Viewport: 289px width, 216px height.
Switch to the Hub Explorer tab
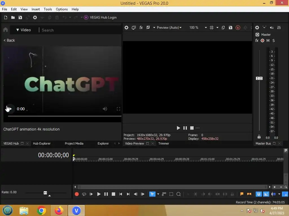tap(42, 143)
